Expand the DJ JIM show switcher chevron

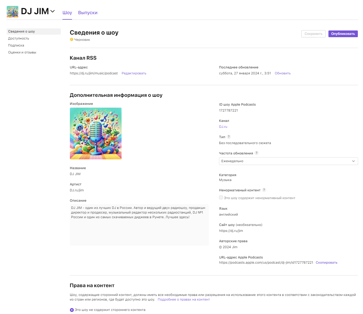pyautogui.click(x=53, y=11)
